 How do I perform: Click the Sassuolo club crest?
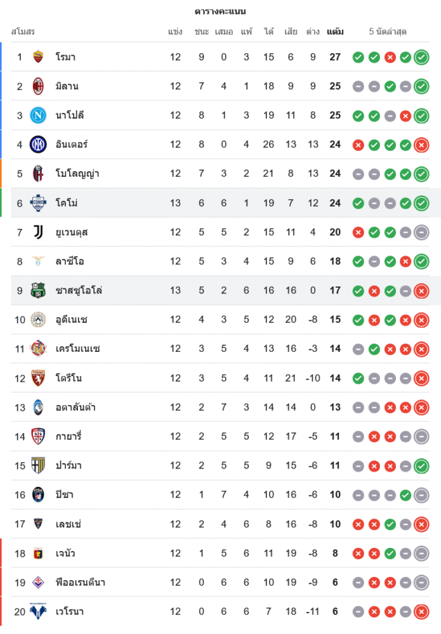38,290
